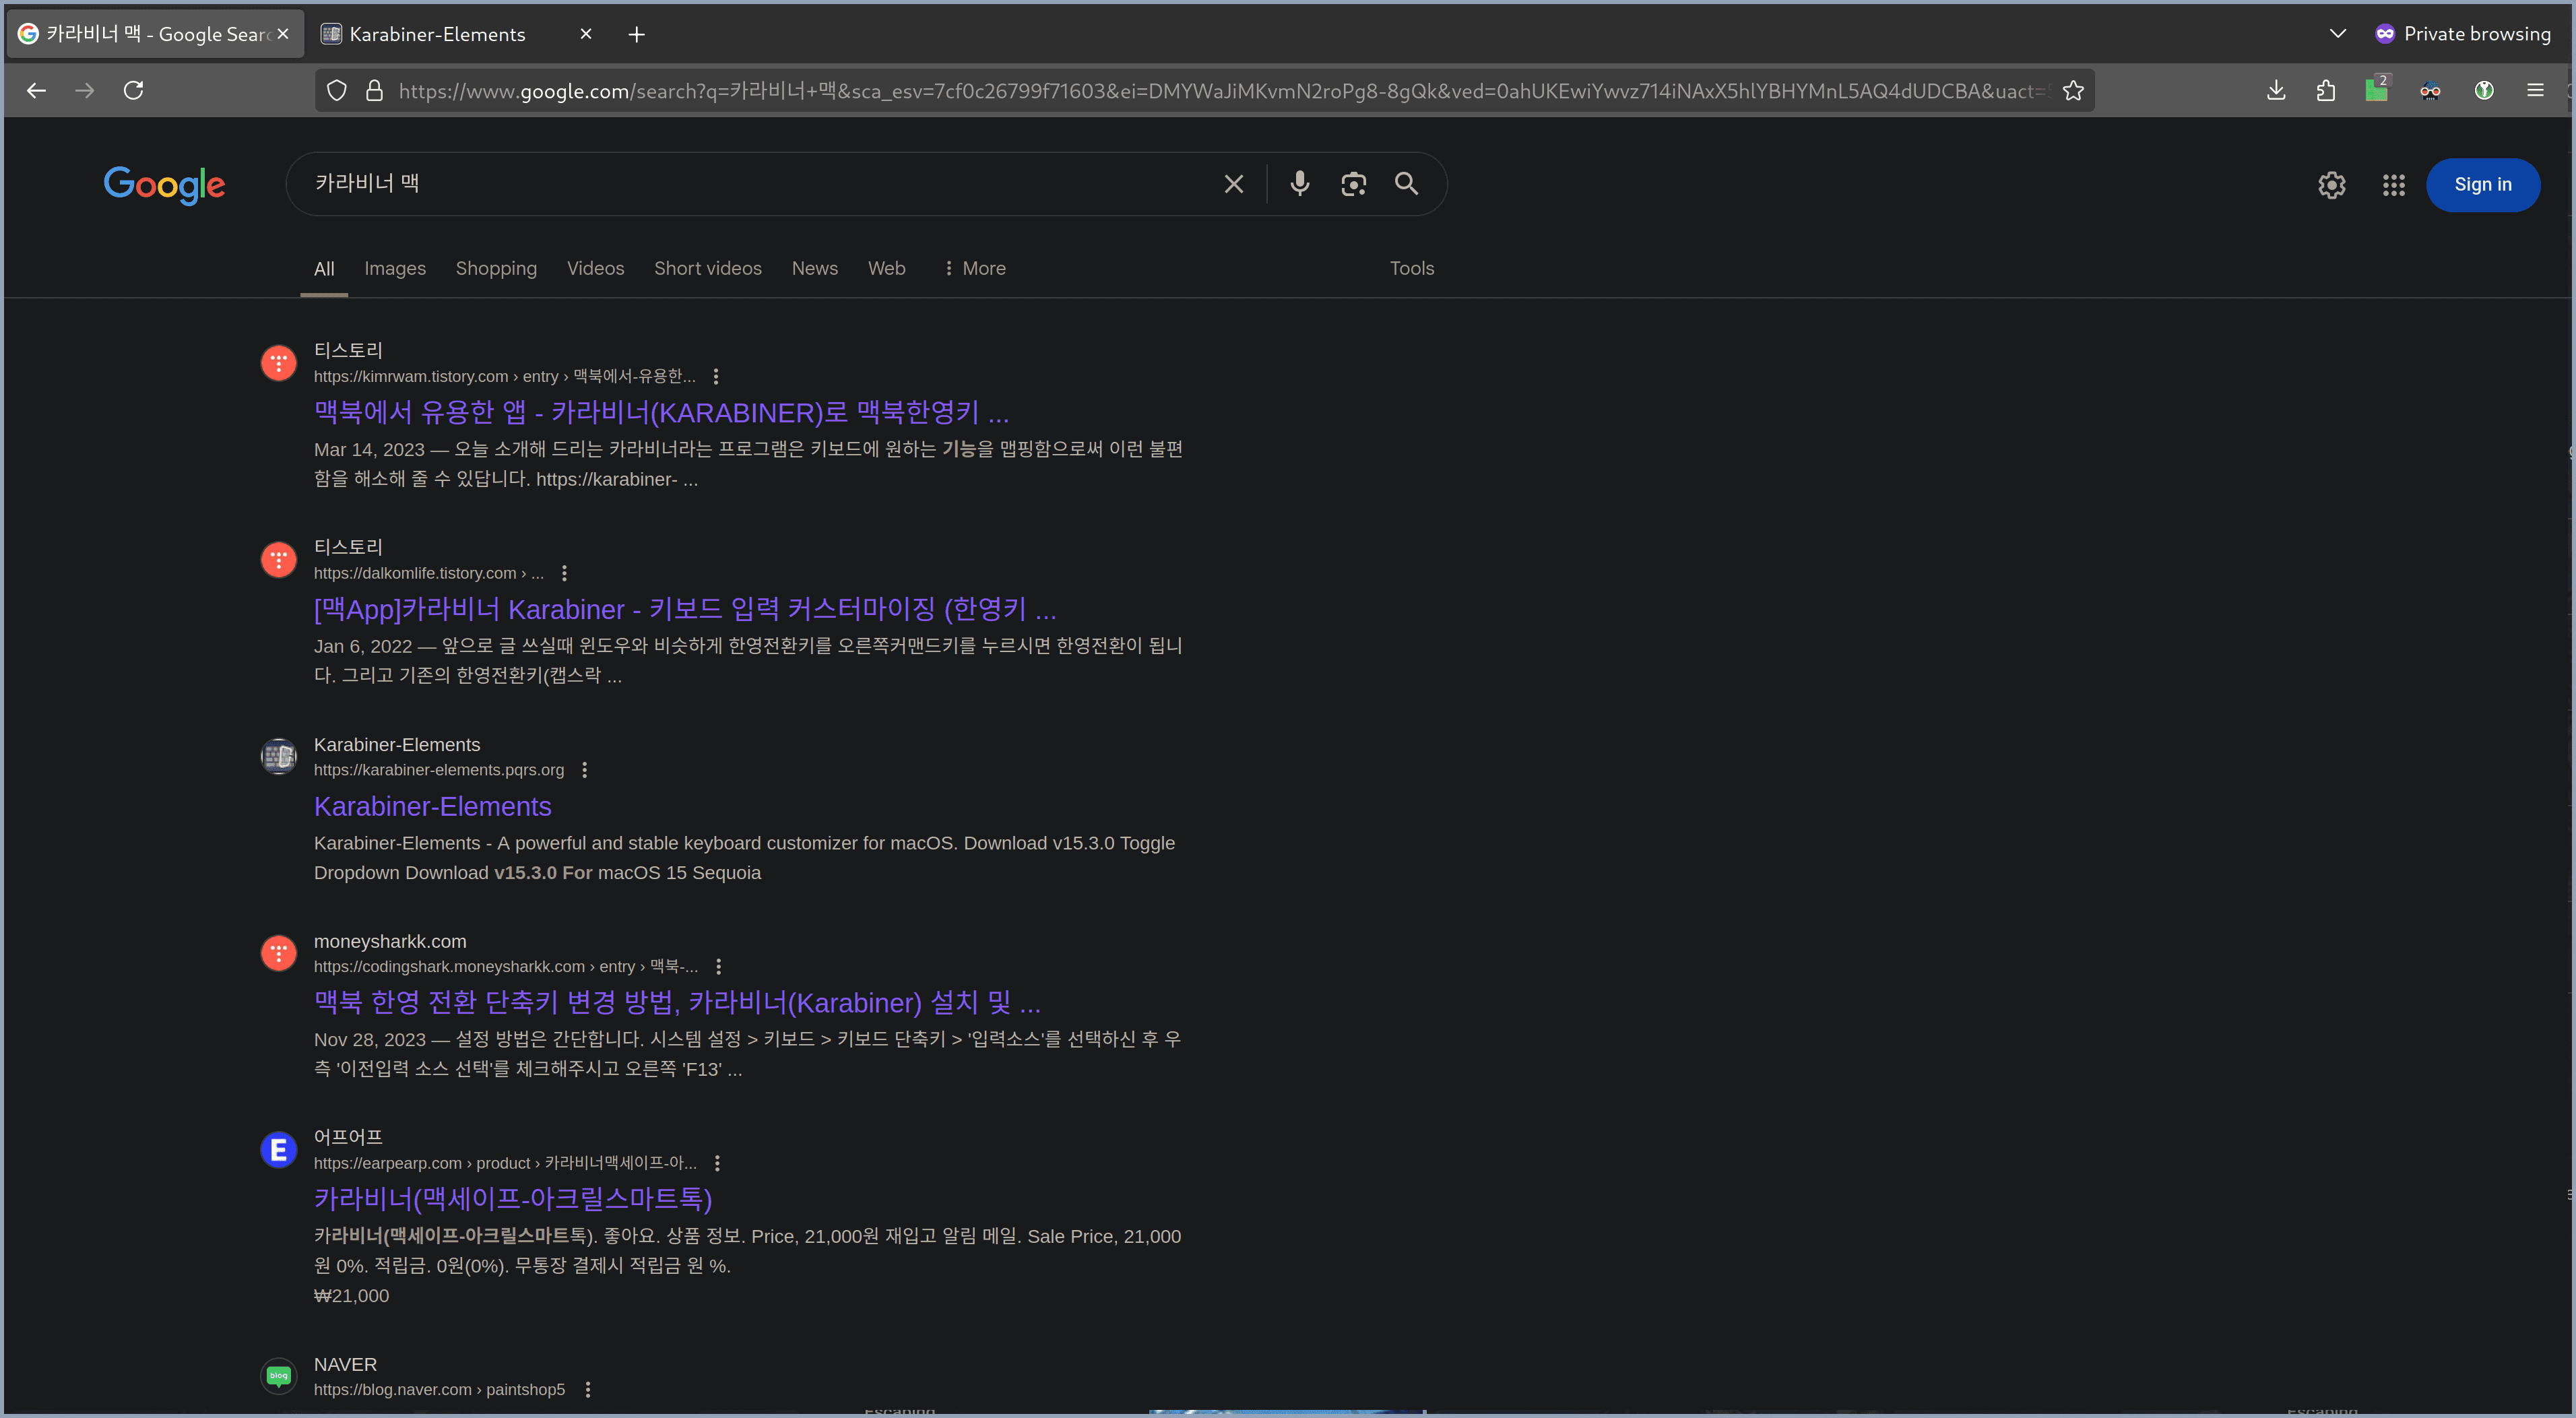Switch to Videos results
Viewport: 2576px width, 1418px height.
(595, 269)
